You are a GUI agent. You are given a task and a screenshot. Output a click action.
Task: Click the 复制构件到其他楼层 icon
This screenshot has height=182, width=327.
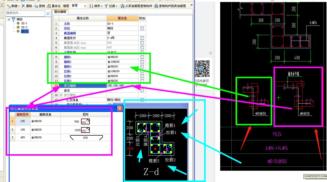click(x=156, y=6)
